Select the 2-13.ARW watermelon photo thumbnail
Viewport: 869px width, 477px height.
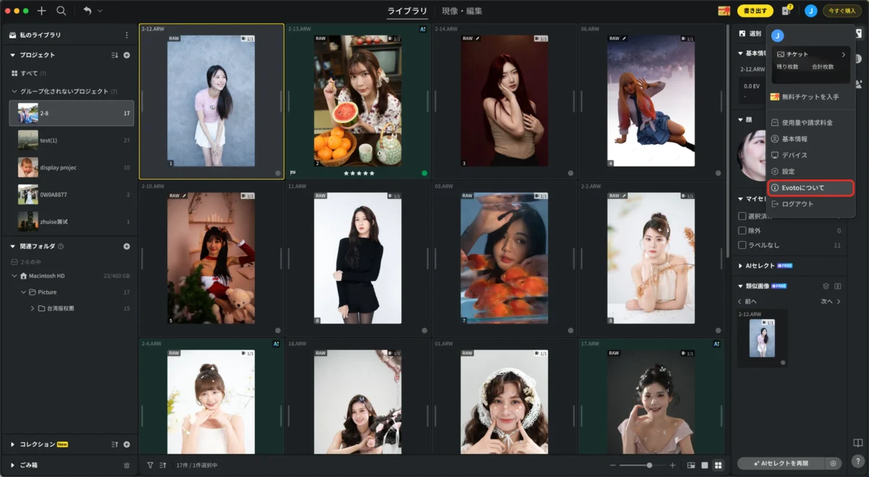click(358, 101)
